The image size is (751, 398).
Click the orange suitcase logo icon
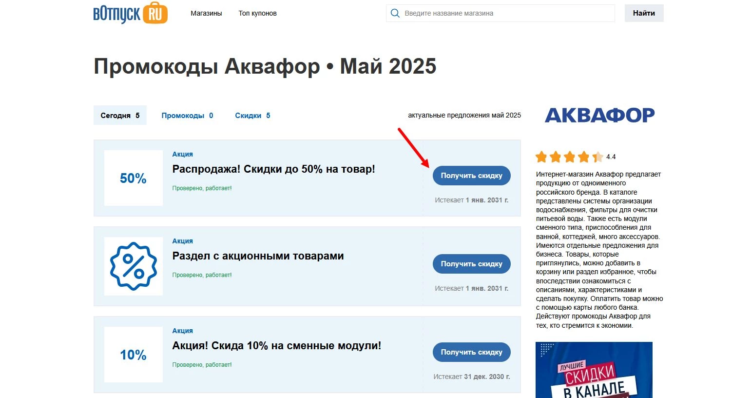[156, 13]
